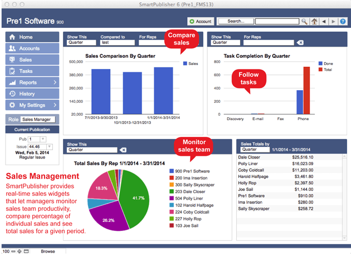This screenshot has width=351, height=257.
Task: Click the empty search text box
Action: (x=277, y=22)
